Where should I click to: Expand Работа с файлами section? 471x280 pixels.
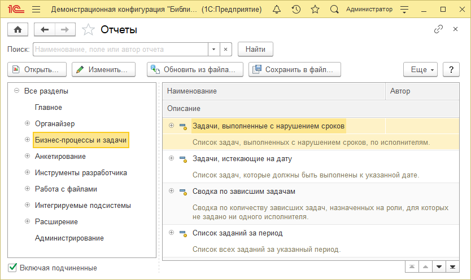[x=27, y=189]
